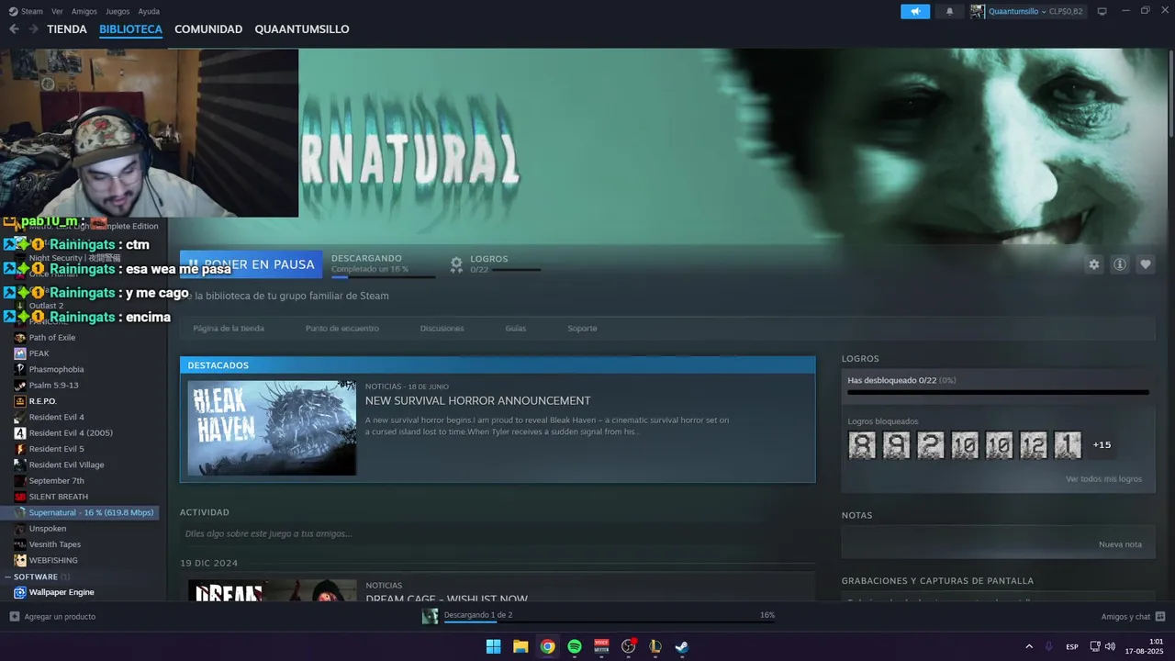Collapse the SOFTWARE category
The width and height of the screenshot is (1175, 661).
click(8, 577)
